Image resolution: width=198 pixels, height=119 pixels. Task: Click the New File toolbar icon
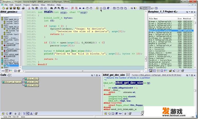(x=4, y=8)
